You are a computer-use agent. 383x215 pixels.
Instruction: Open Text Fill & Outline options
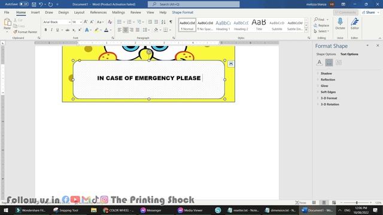click(319, 62)
